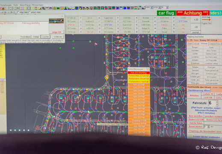
Task: Click the green download arrow toolbar icon
Action: [x=65, y=8]
